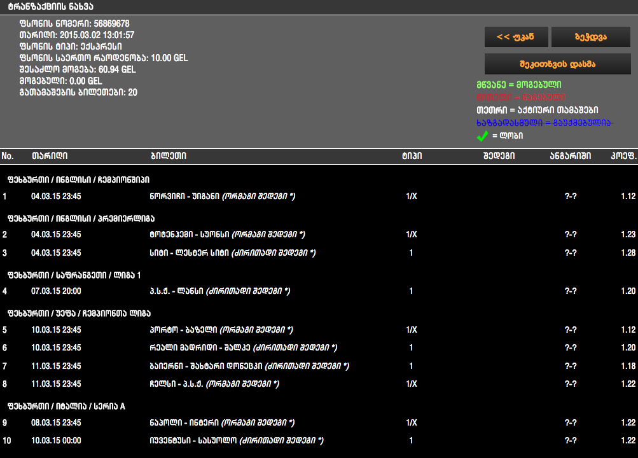Click the header bar title text

tap(51, 6)
